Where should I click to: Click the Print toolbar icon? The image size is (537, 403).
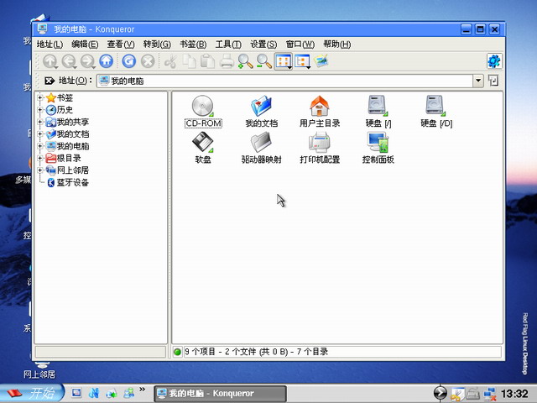coord(226,60)
